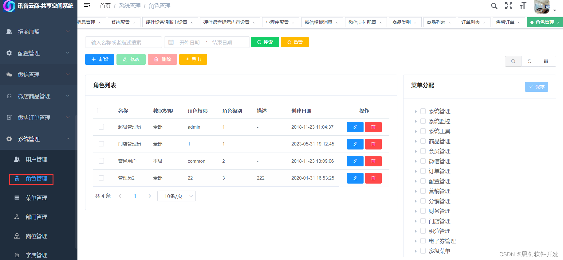Image resolution: width=563 pixels, height=260 pixels.
Task: Close the 商品类别 tab via its x
Action: click(415, 22)
